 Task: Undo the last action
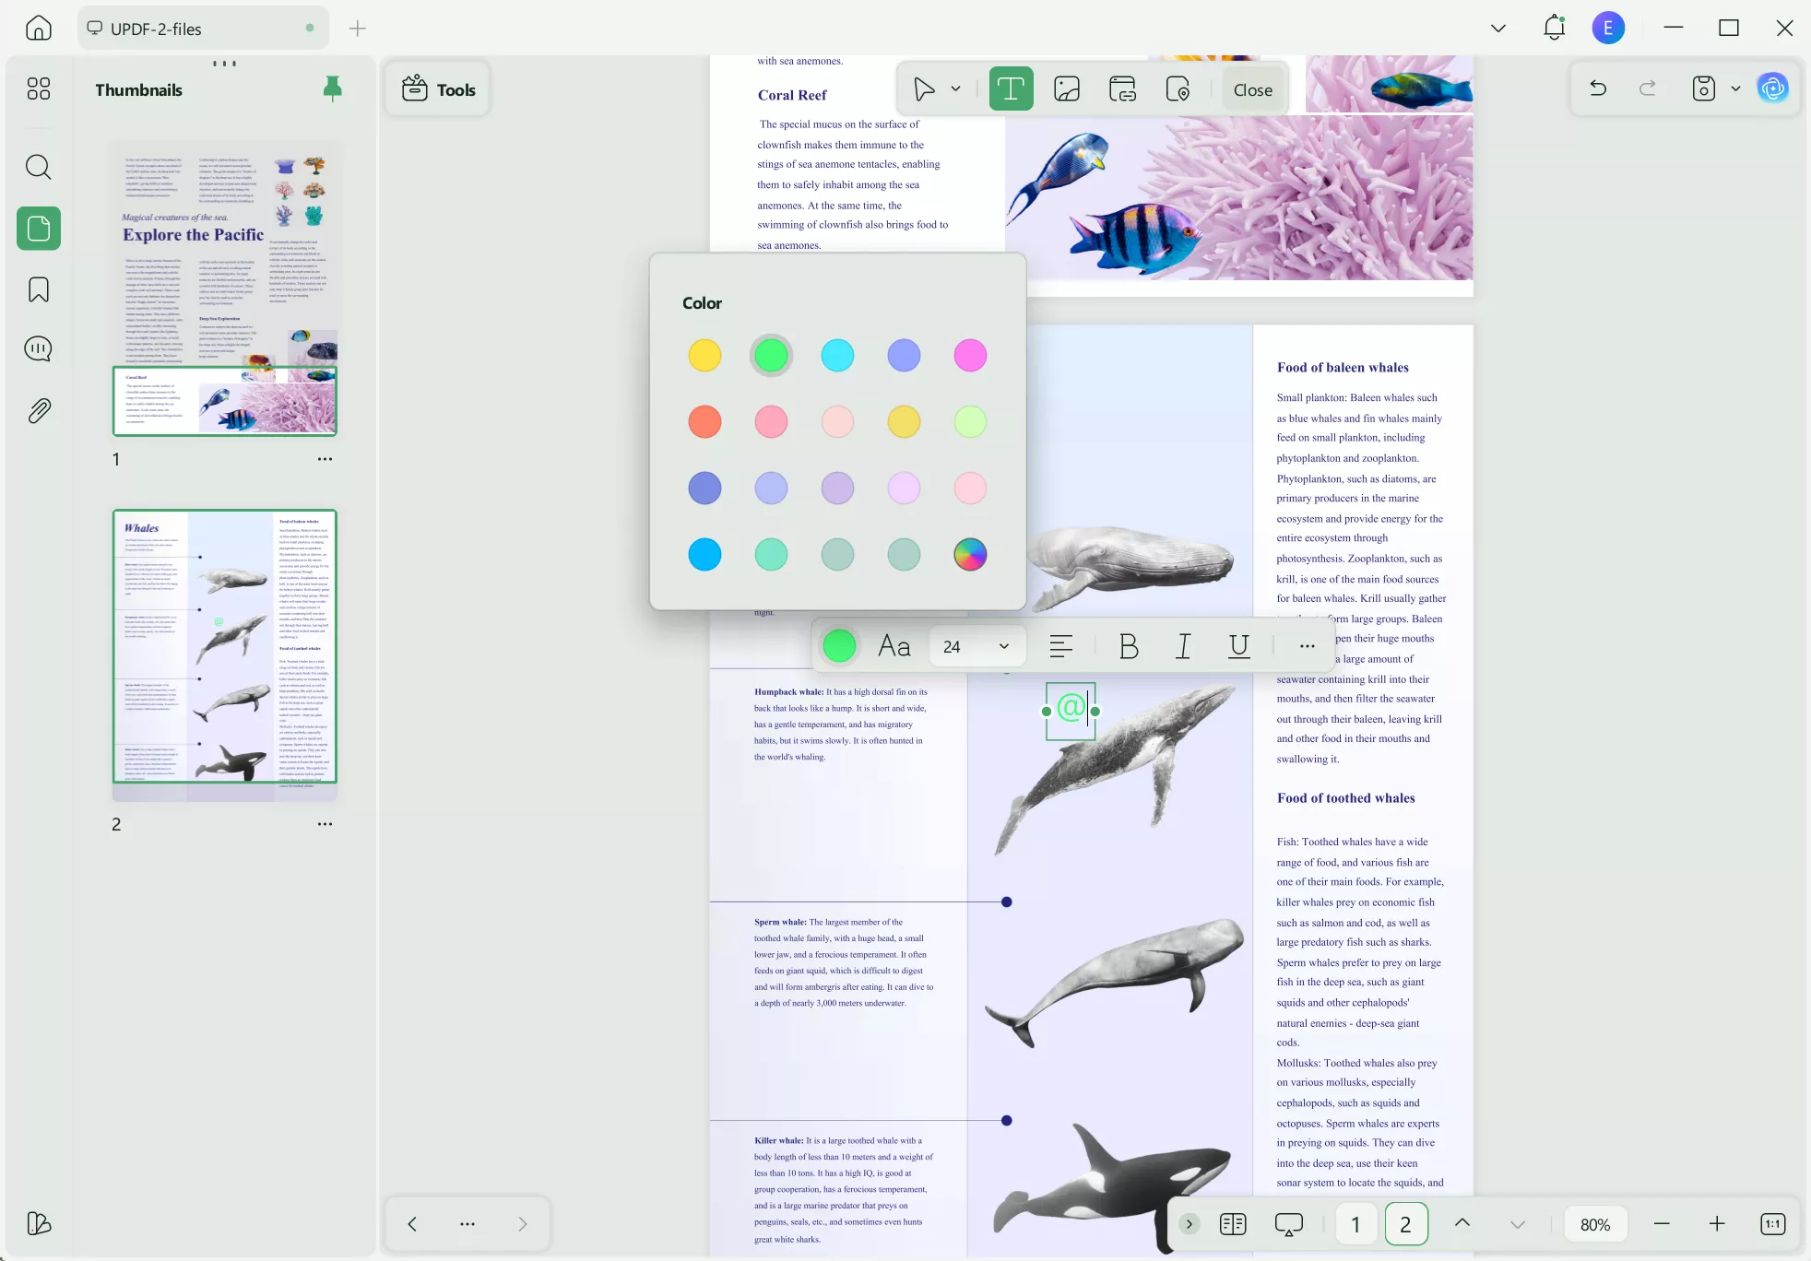(x=1596, y=88)
